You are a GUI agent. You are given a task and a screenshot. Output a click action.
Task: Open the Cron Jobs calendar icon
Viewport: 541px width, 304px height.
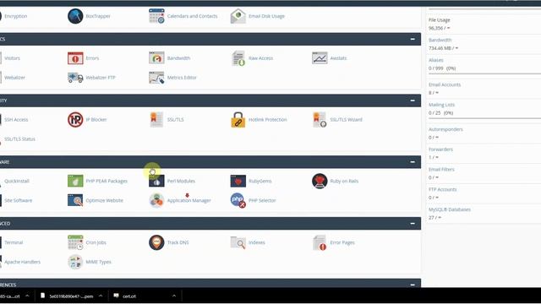75,242
